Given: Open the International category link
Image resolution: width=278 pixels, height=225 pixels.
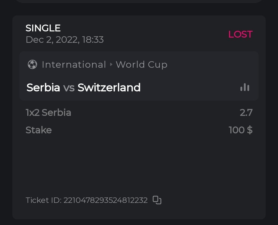Looking at the screenshot, I should [x=74, y=64].
